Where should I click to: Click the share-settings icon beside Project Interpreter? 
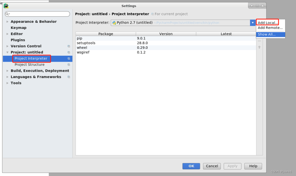click(x=69, y=58)
